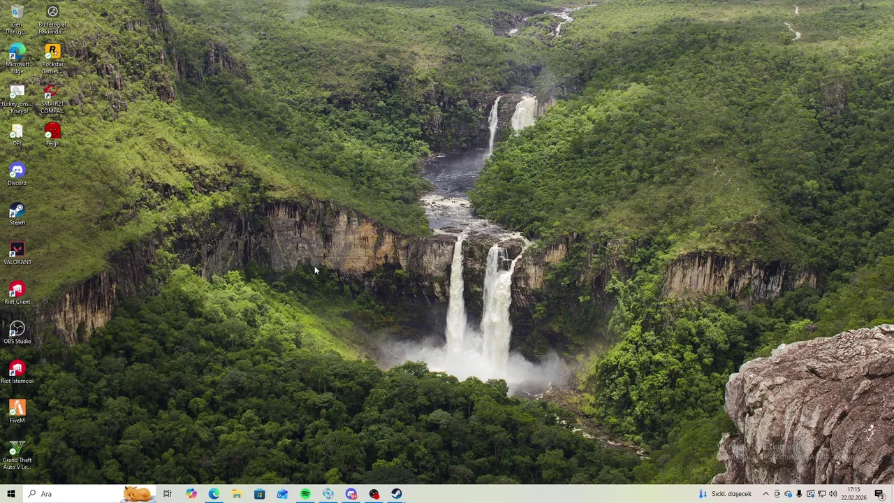Open the network connection tray icon
The width and height of the screenshot is (894, 503).
click(821, 494)
